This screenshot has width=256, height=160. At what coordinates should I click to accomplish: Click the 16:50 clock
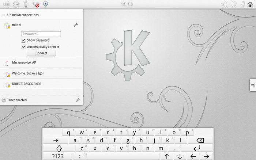click(127, 4)
